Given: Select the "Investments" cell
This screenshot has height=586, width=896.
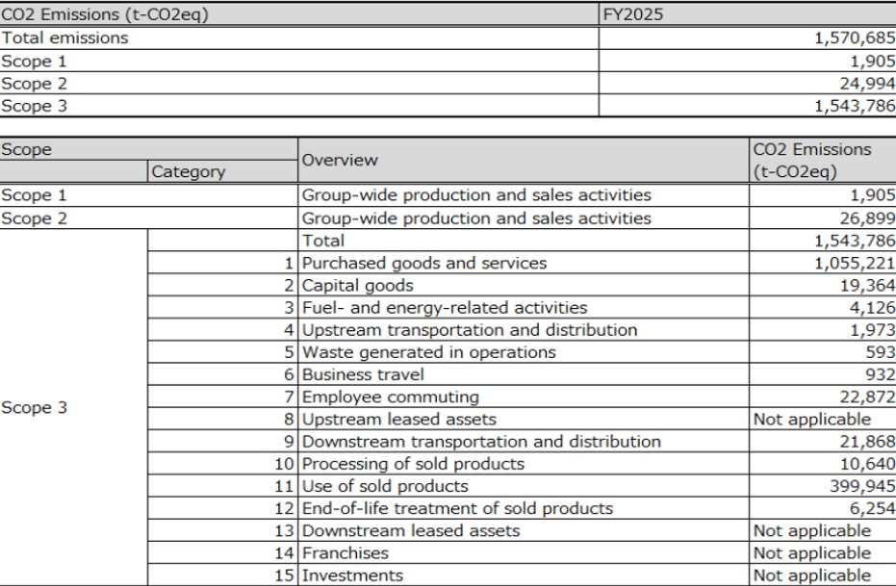Looking at the screenshot, I should (524, 574).
